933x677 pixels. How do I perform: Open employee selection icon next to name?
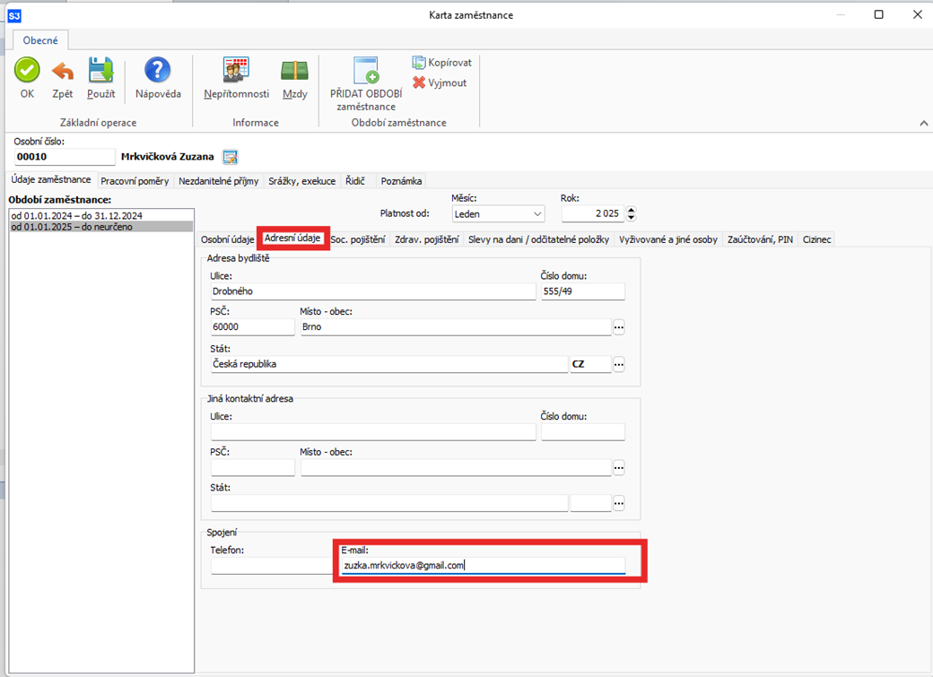pos(230,157)
